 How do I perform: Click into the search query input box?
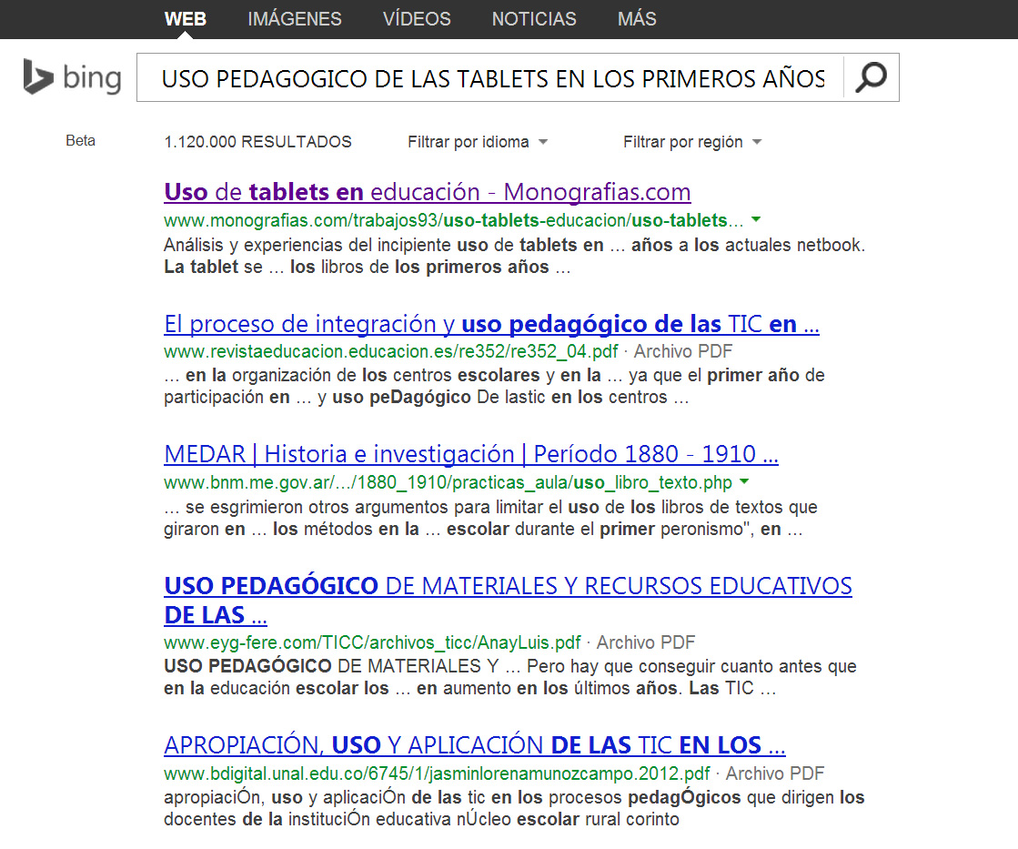pyautogui.click(x=490, y=78)
